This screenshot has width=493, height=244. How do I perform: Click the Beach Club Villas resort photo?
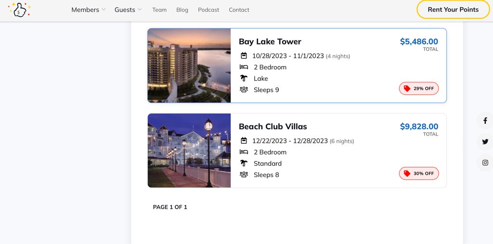click(x=189, y=150)
